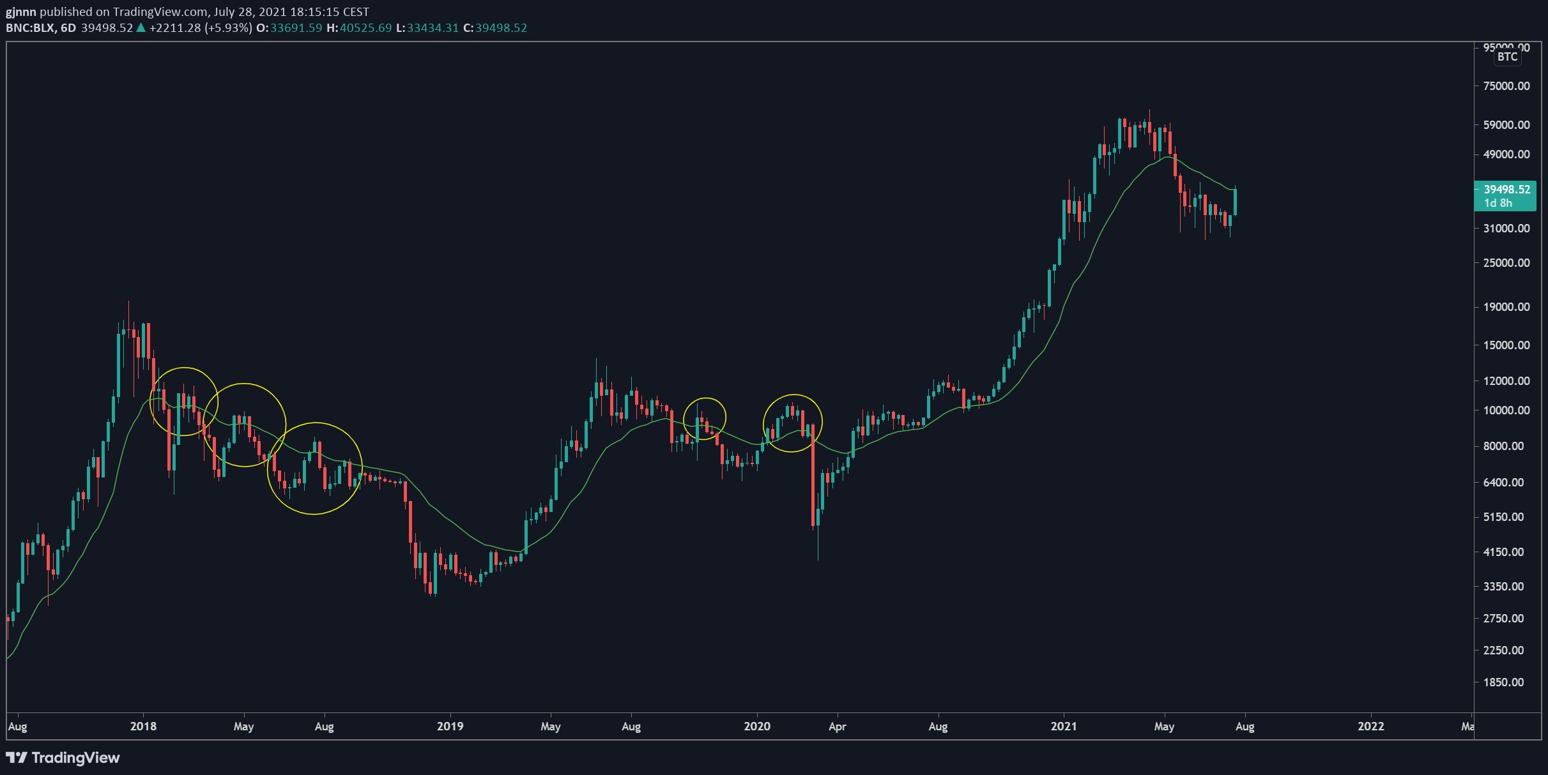Click the author name gjnnn
The width and height of the screenshot is (1548, 775).
click(20, 11)
